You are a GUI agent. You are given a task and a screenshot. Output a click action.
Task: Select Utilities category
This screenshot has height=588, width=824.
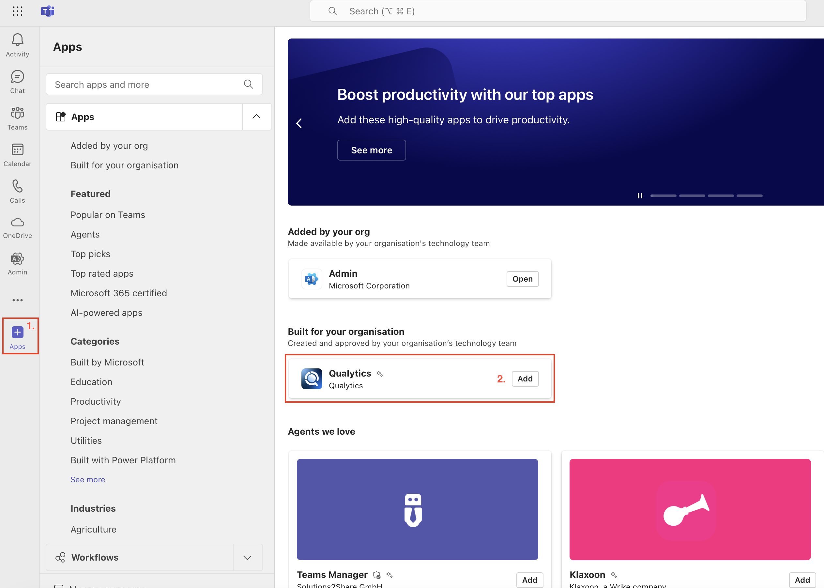pos(86,440)
